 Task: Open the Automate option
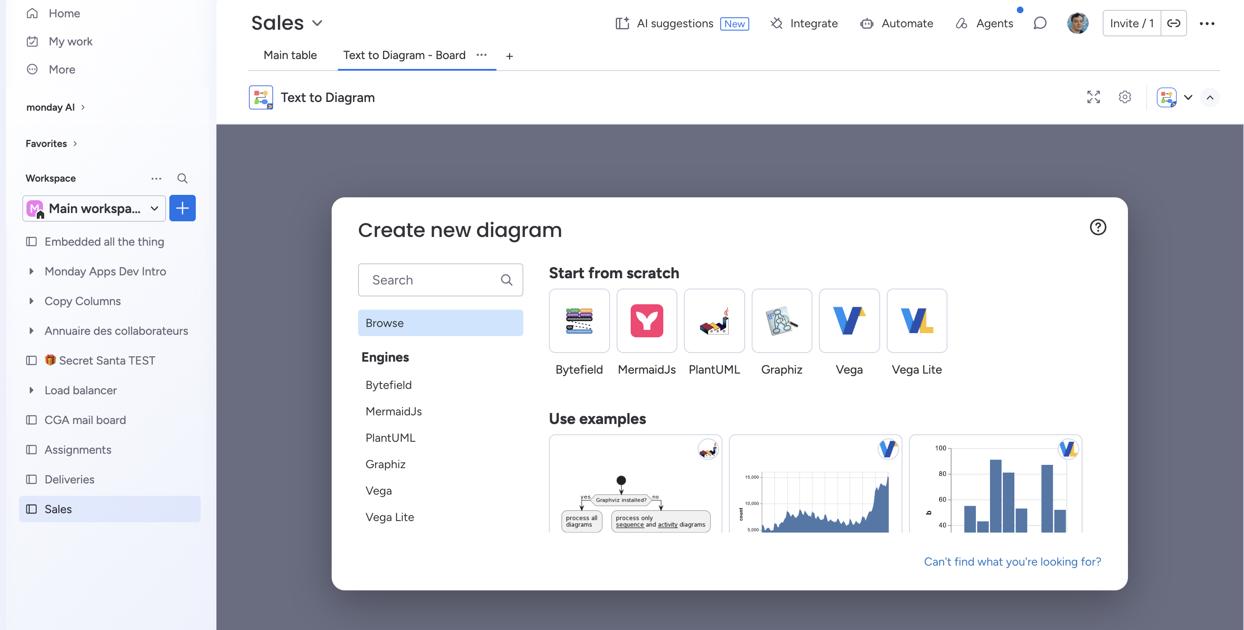pyautogui.click(x=897, y=23)
